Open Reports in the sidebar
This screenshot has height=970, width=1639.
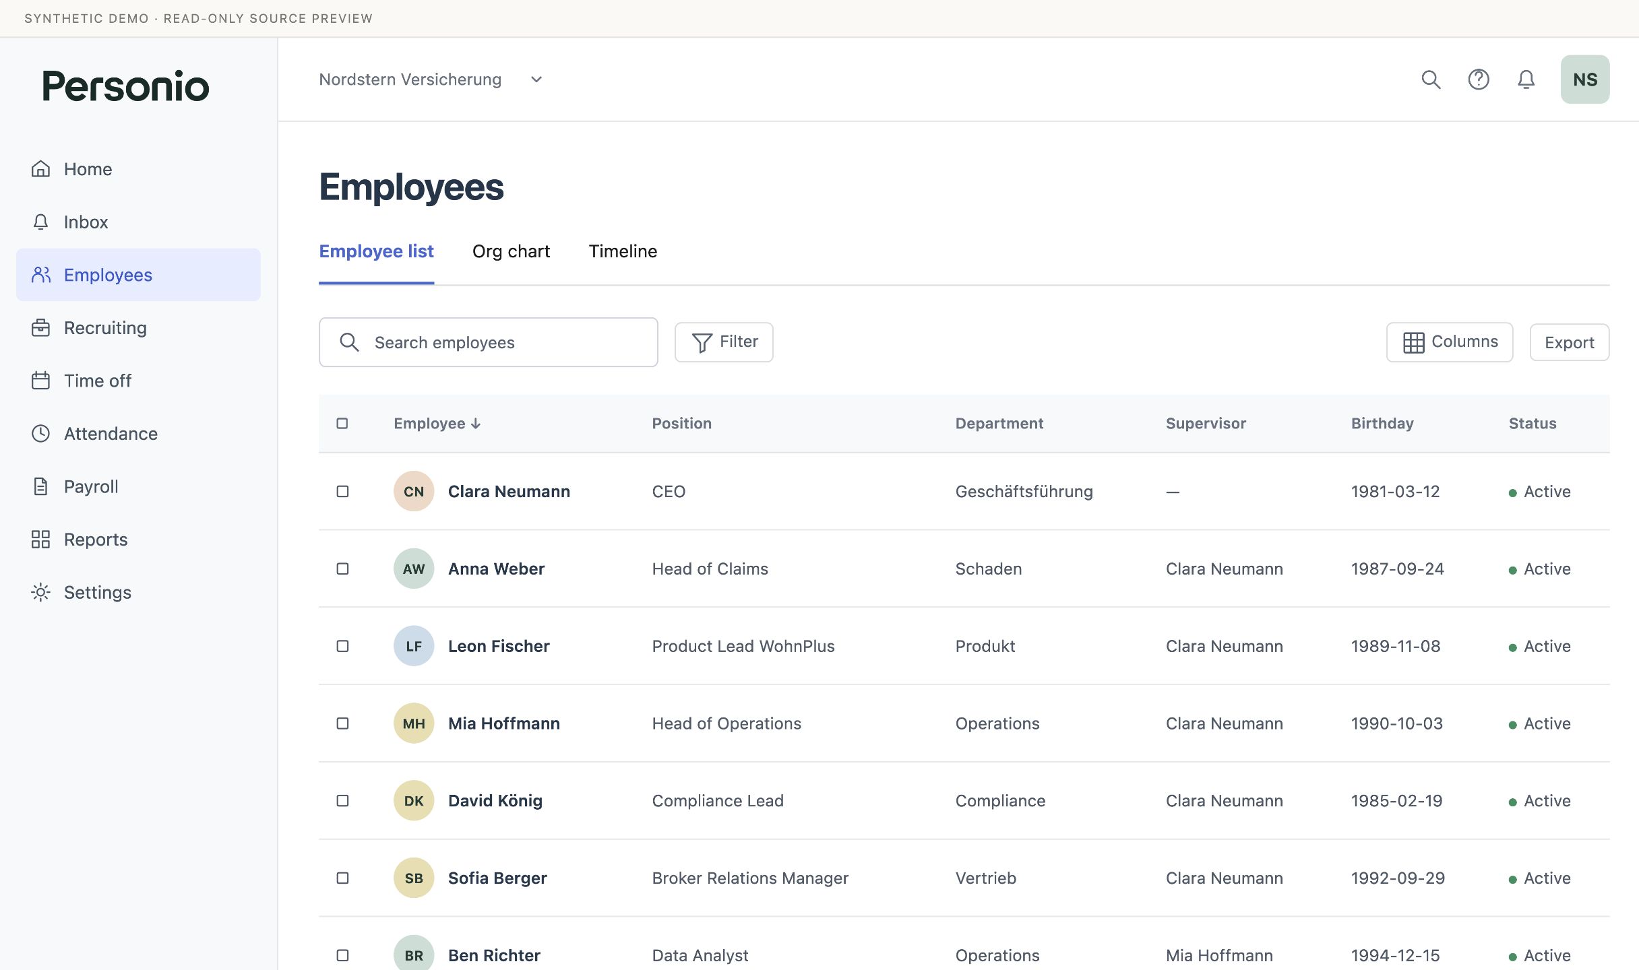pos(138,539)
